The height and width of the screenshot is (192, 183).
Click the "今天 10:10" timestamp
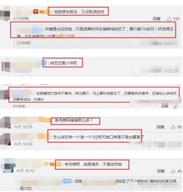pos(25,171)
